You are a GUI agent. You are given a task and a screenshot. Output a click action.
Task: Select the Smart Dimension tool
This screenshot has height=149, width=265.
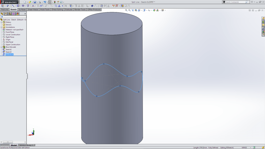[x=7, y=5]
